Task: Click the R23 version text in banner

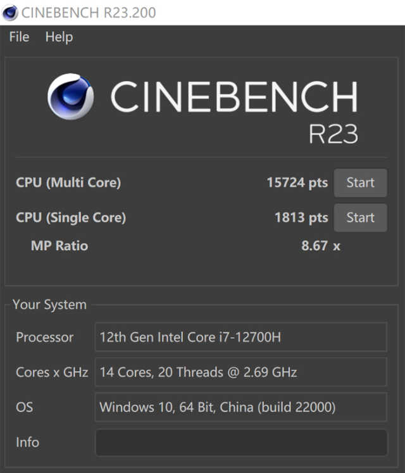Action: click(x=333, y=134)
